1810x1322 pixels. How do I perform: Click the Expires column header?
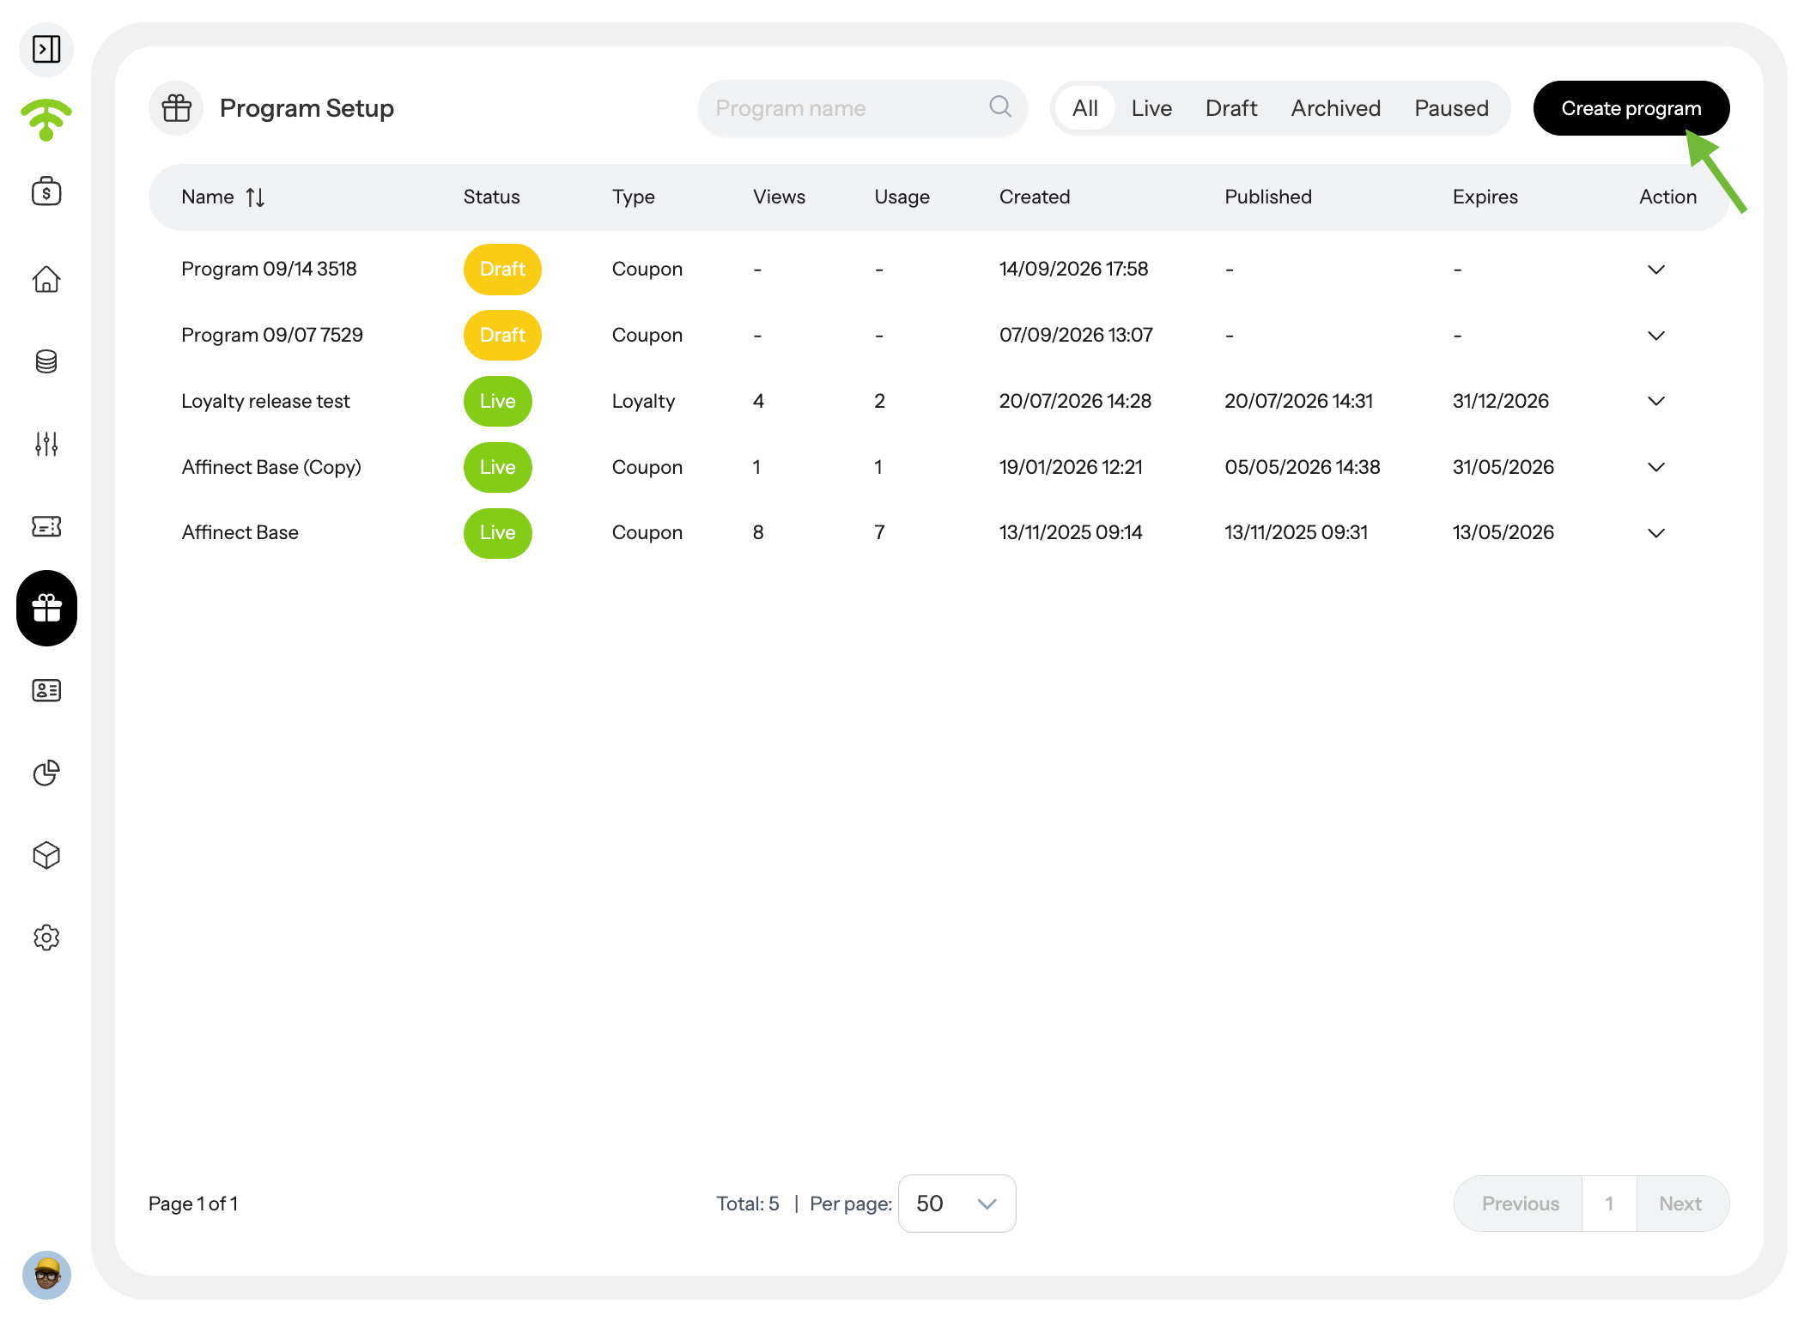[1485, 197]
